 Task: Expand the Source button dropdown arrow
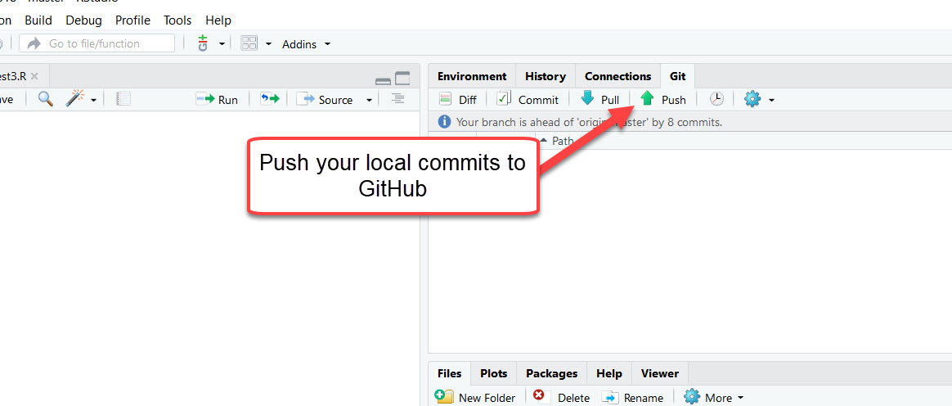point(369,101)
